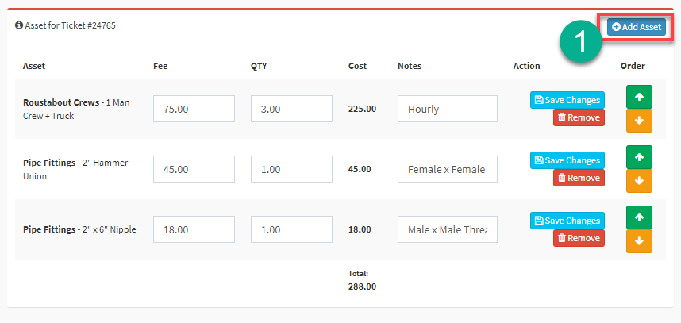
Task: Remove the 2" x 6" Nipple asset
Action: click(579, 238)
